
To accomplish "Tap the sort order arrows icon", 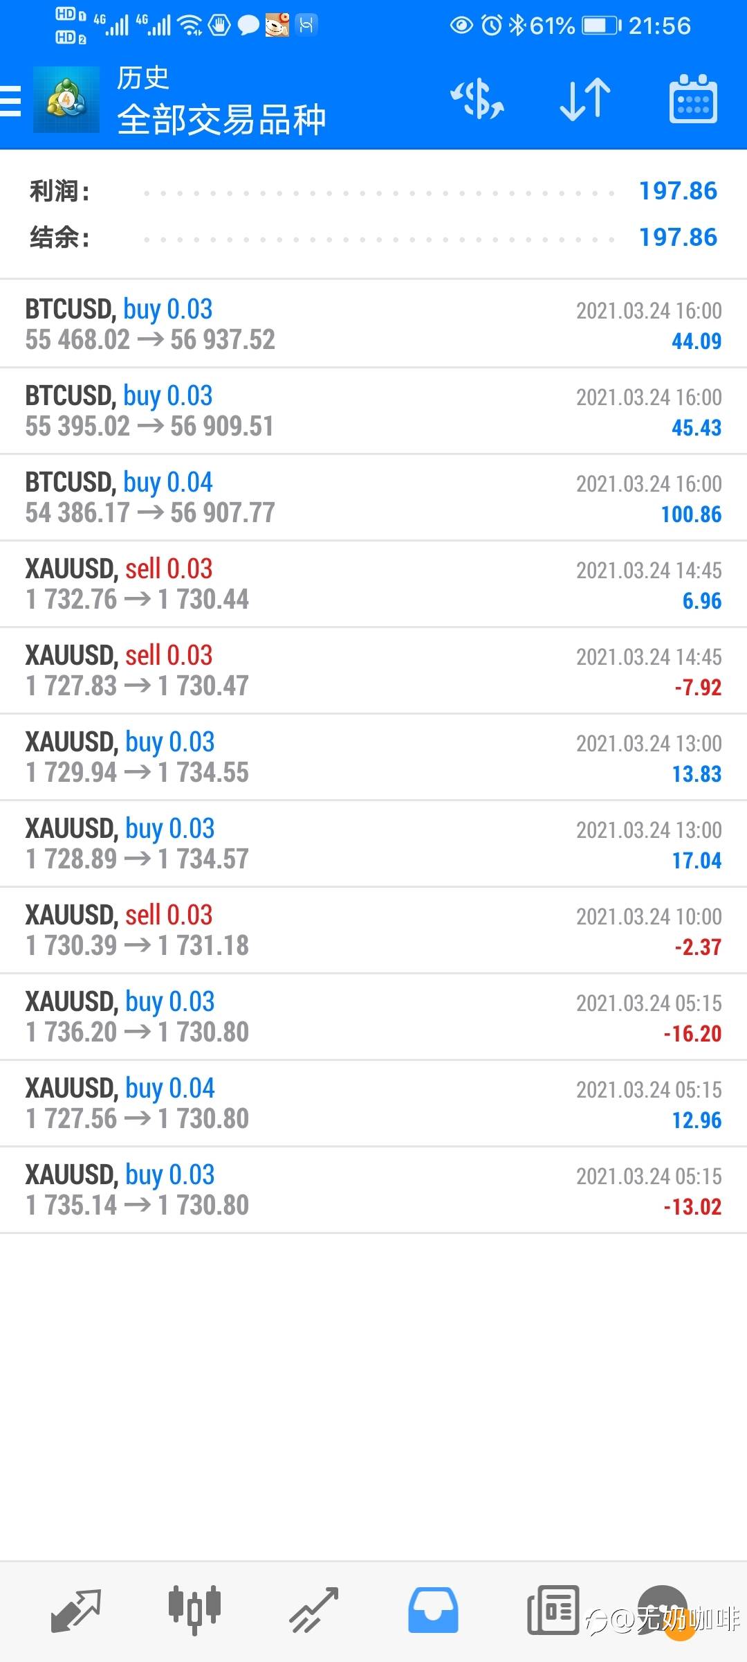I will 584,100.
